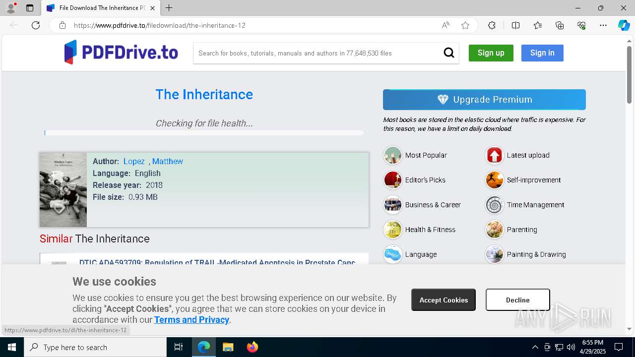Click the taskbar search box
The image size is (635, 357).
pyautogui.click(x=95, y=347)
